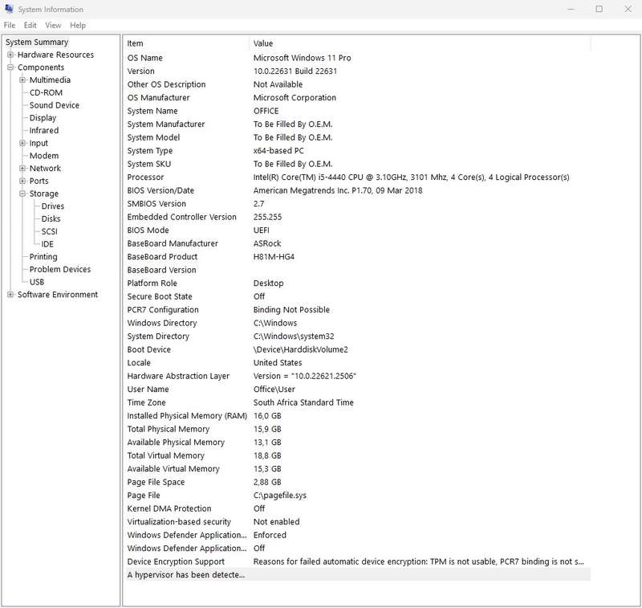Select the Problem Devices item

(59, 269)
